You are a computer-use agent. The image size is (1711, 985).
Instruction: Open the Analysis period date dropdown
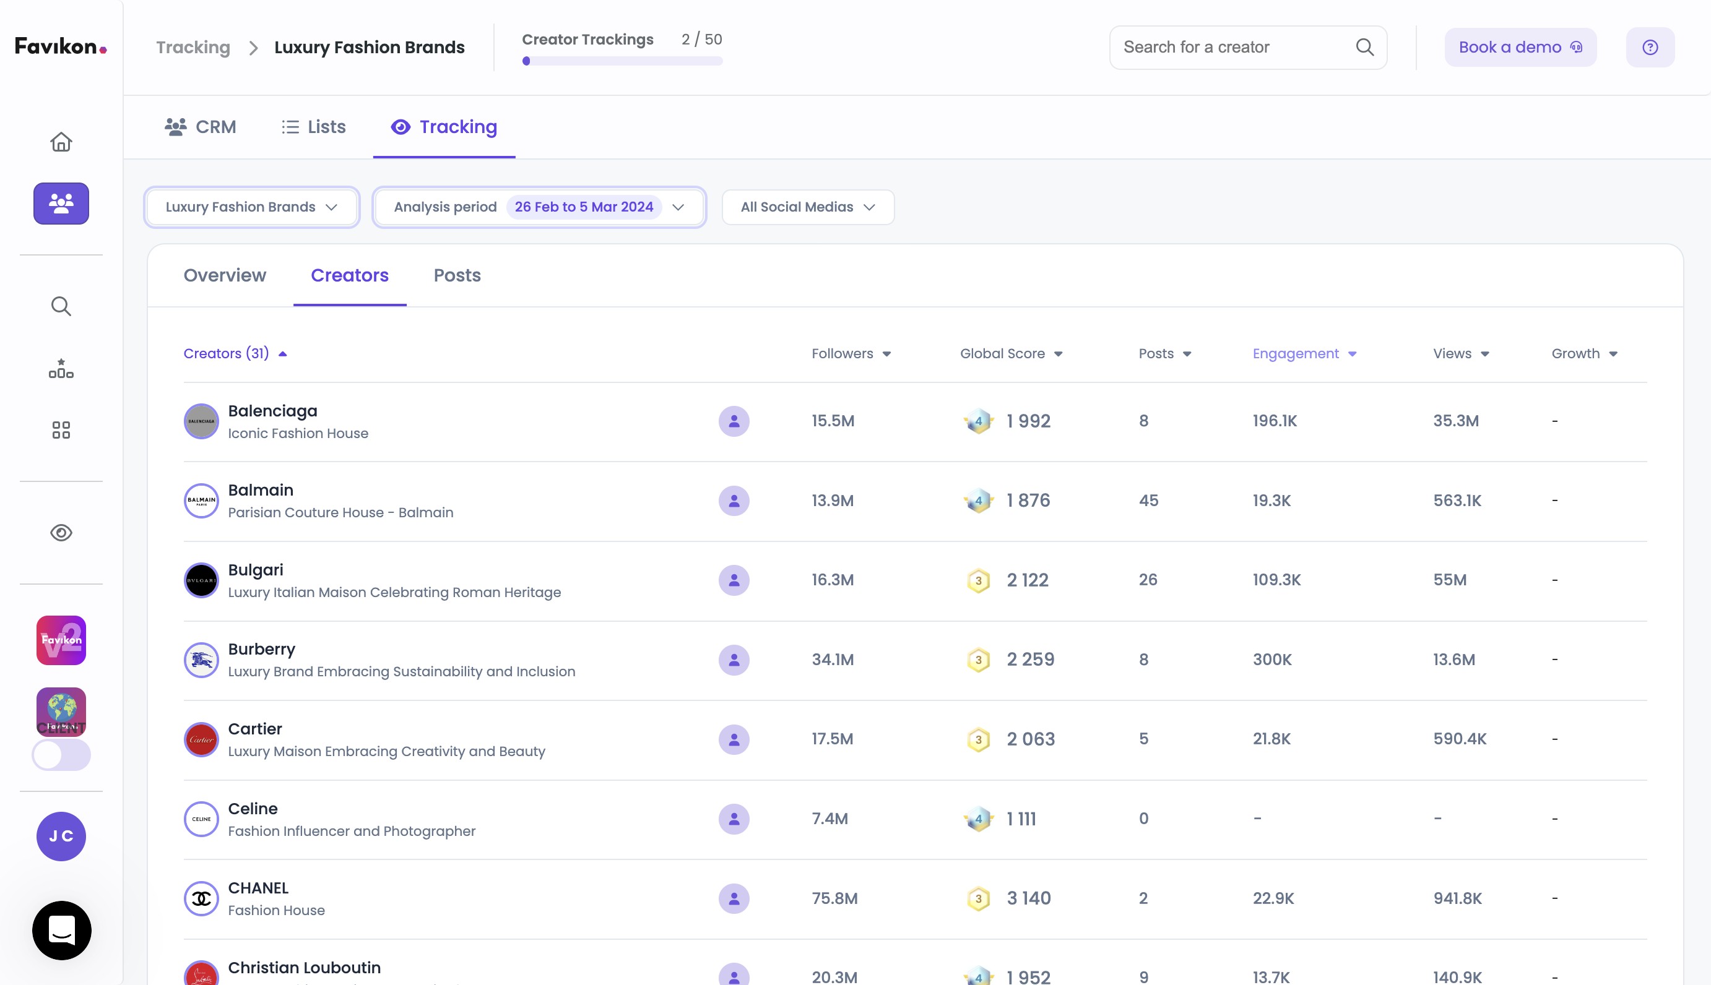539,207
